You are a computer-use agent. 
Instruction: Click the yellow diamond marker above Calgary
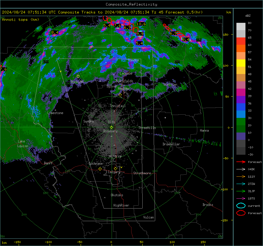pyautogui.click(x=115, y=168)
